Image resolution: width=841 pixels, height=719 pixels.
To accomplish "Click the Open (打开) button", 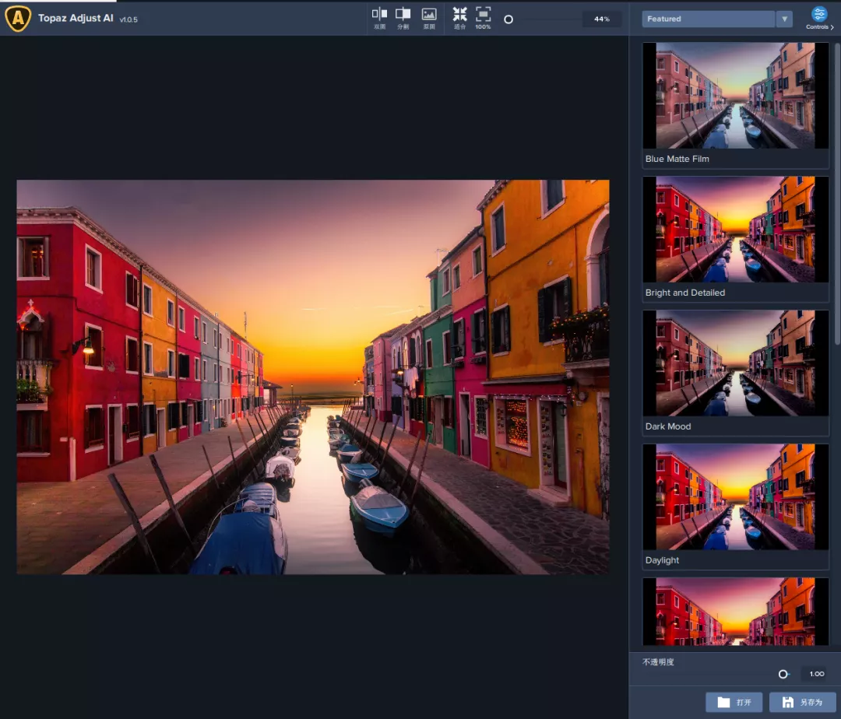I will [x=734, y=703].
